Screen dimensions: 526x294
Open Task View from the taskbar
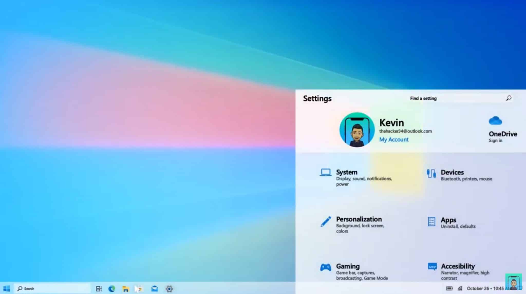[99, 288]
